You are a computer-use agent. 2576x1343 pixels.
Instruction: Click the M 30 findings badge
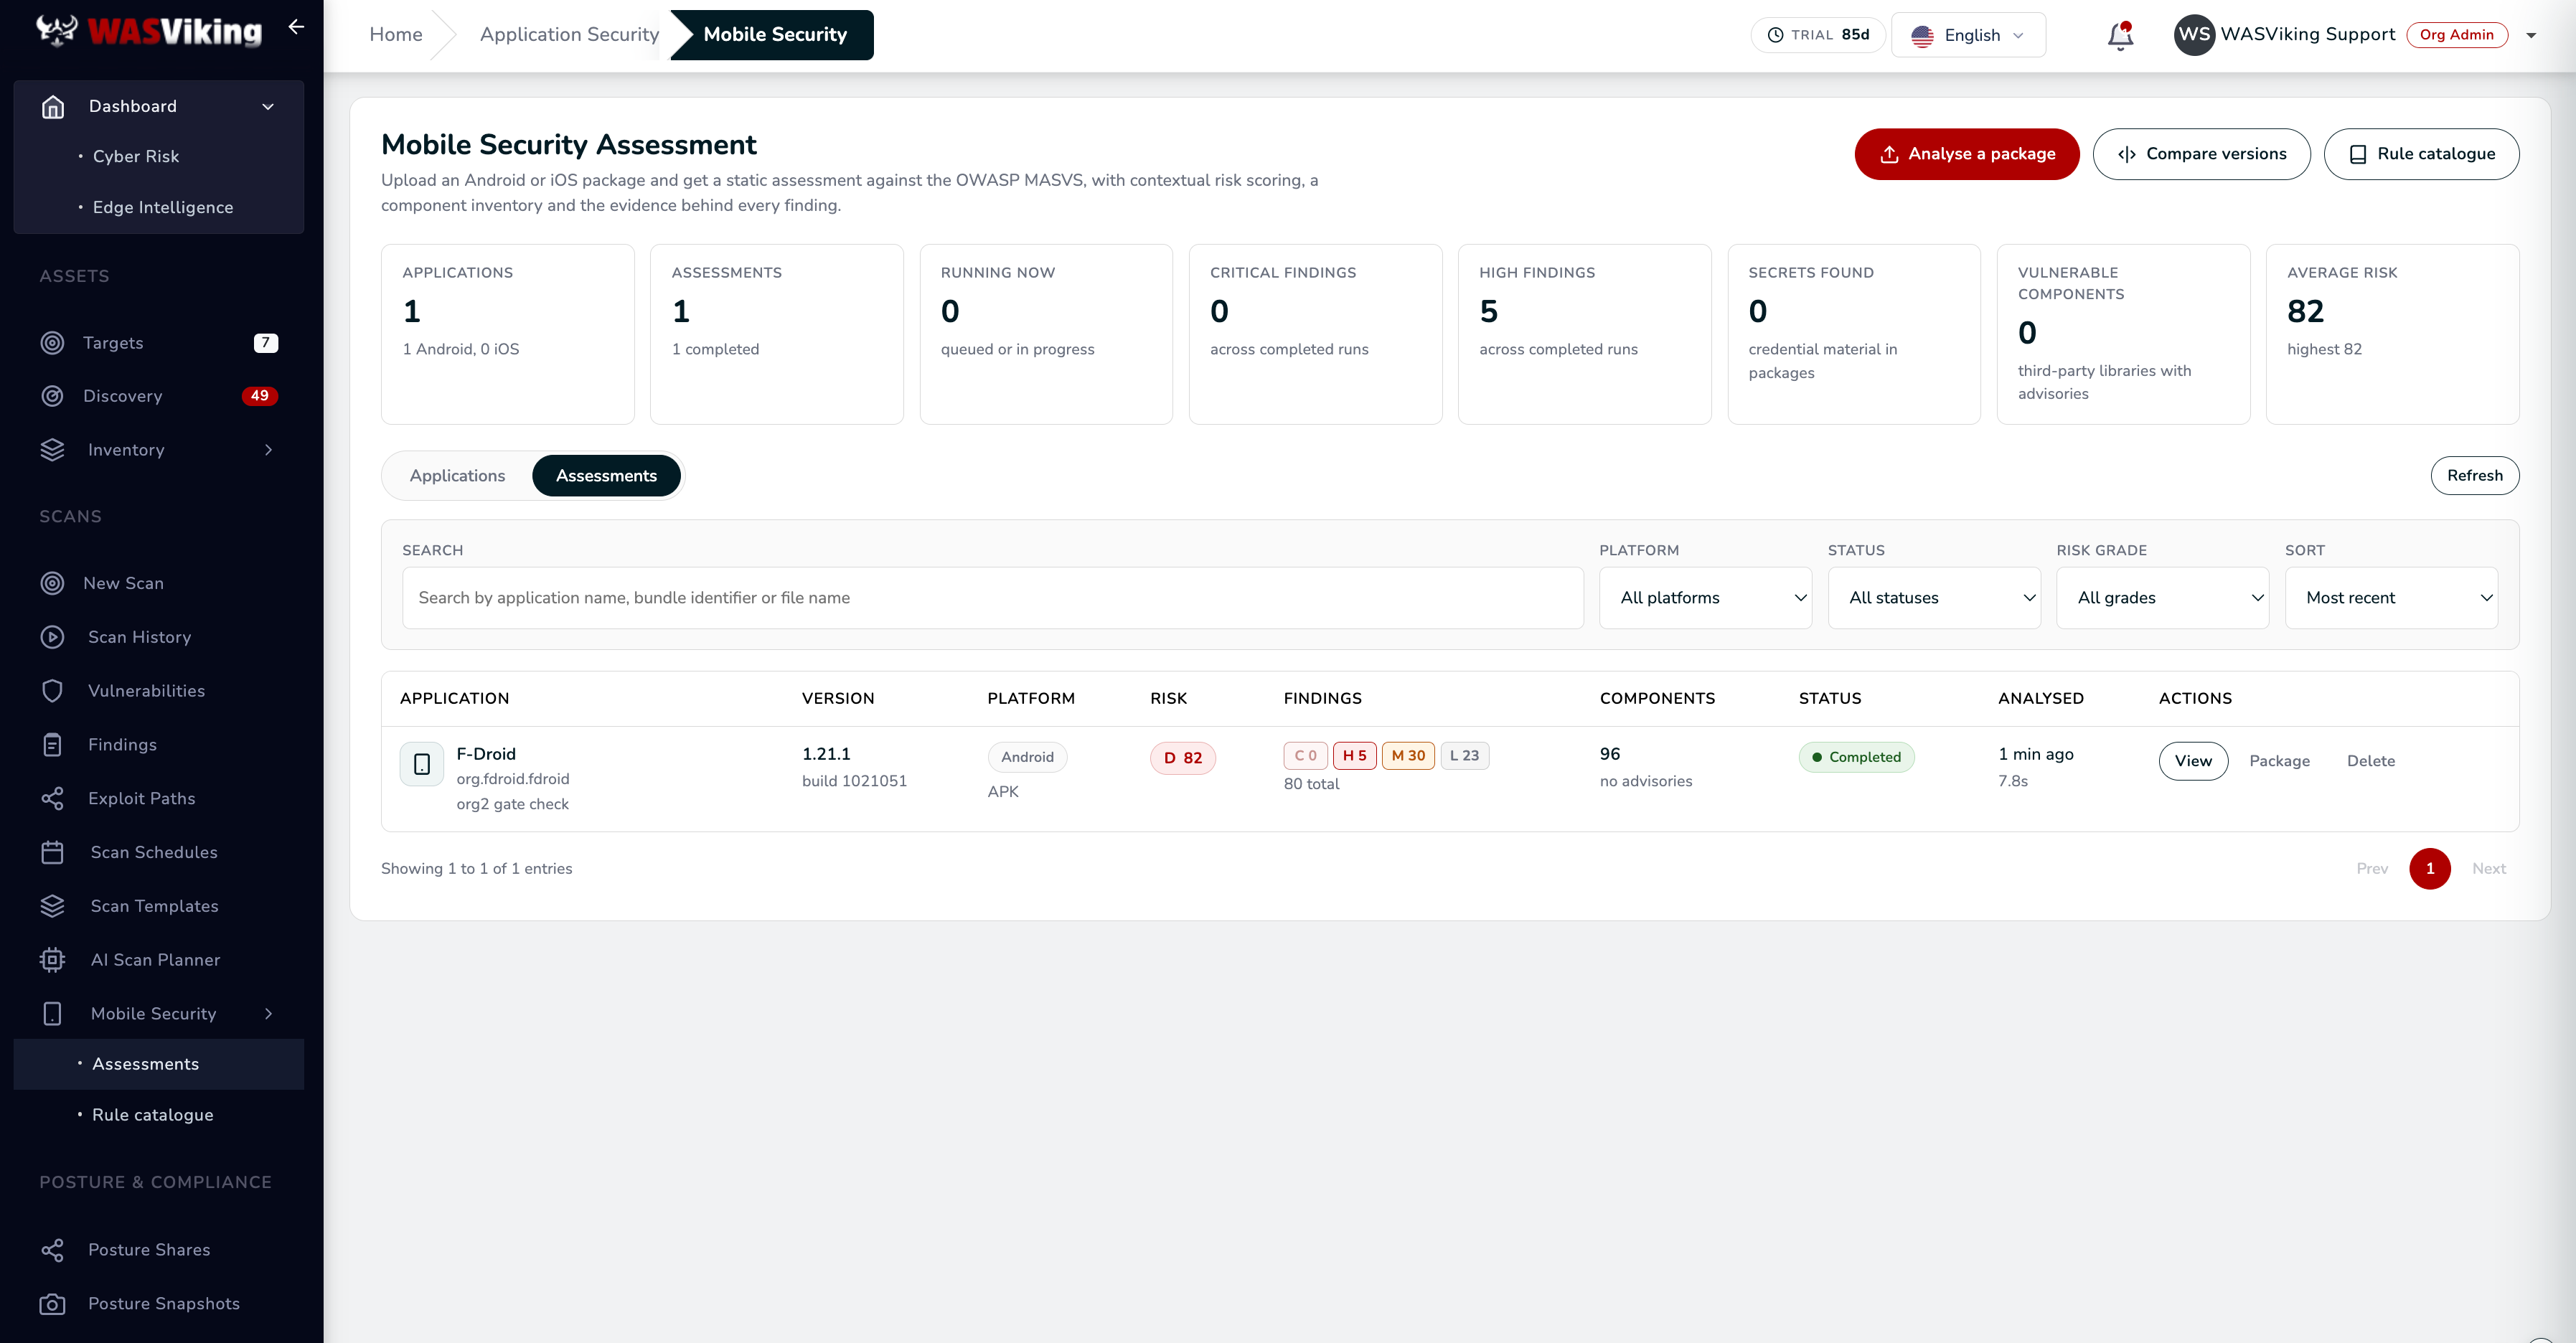(x=1408, y=756)
